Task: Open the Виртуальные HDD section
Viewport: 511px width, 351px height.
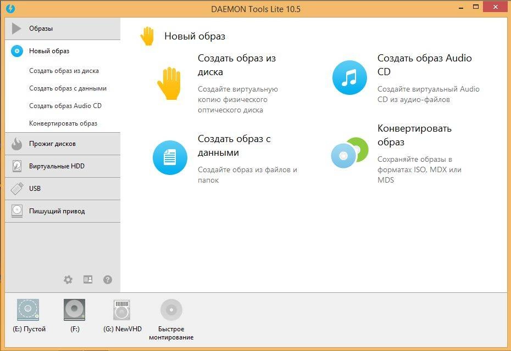Action: (63, 166)
